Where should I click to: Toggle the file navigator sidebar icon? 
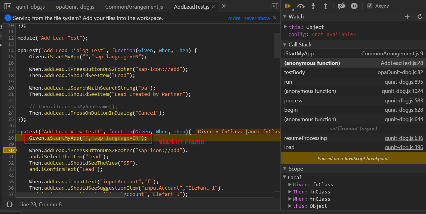[x=8, y=6]
